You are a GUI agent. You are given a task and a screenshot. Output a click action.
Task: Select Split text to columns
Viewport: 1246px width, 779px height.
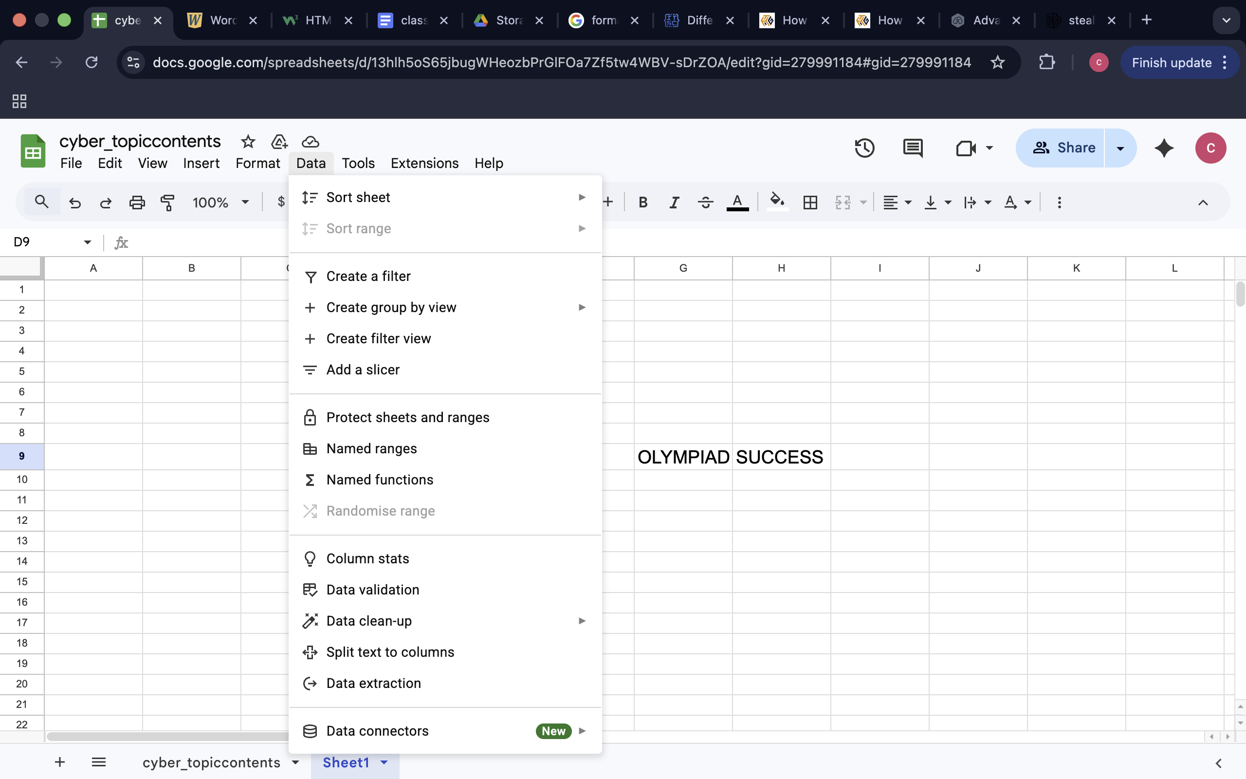point(390,652)
